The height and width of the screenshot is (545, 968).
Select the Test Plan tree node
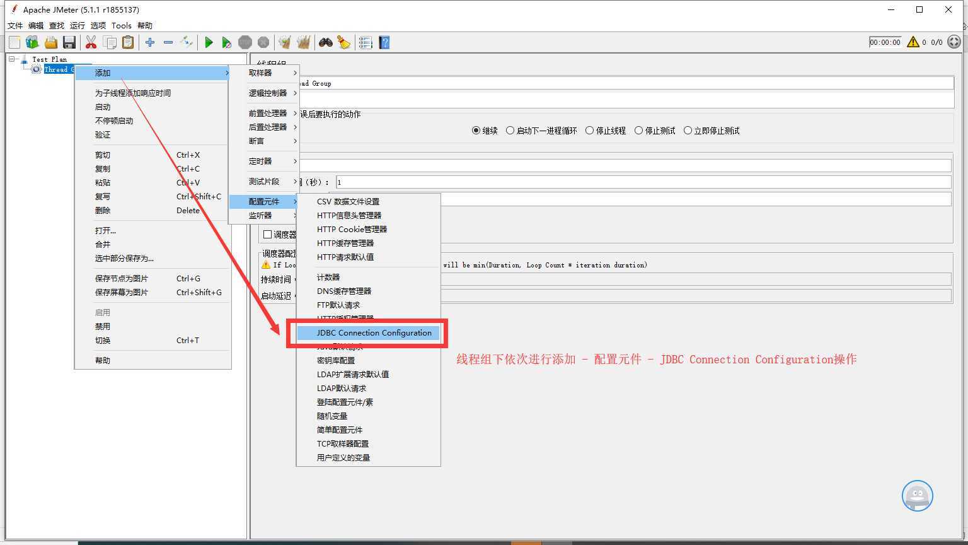pyautogui.click(x=49, y=59)
